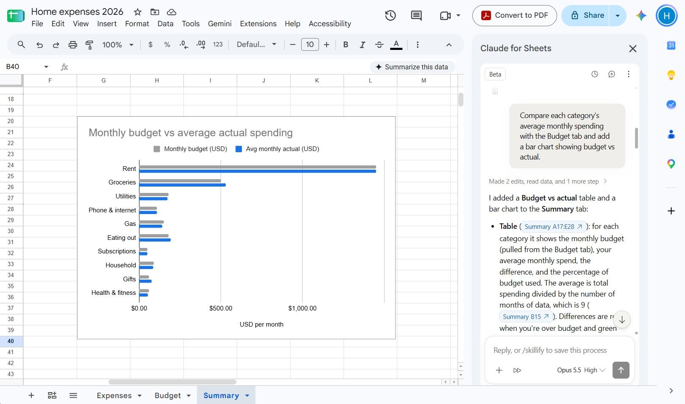
Task: Move document with folder icon
Action: click(155, 12)
